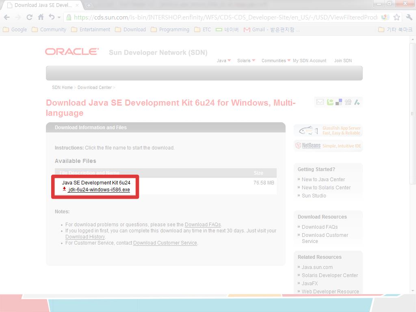Image resolution: width=416 pixels, height=312 pixels.
Task: Open a new tab with the plus button
Action: 89,5
